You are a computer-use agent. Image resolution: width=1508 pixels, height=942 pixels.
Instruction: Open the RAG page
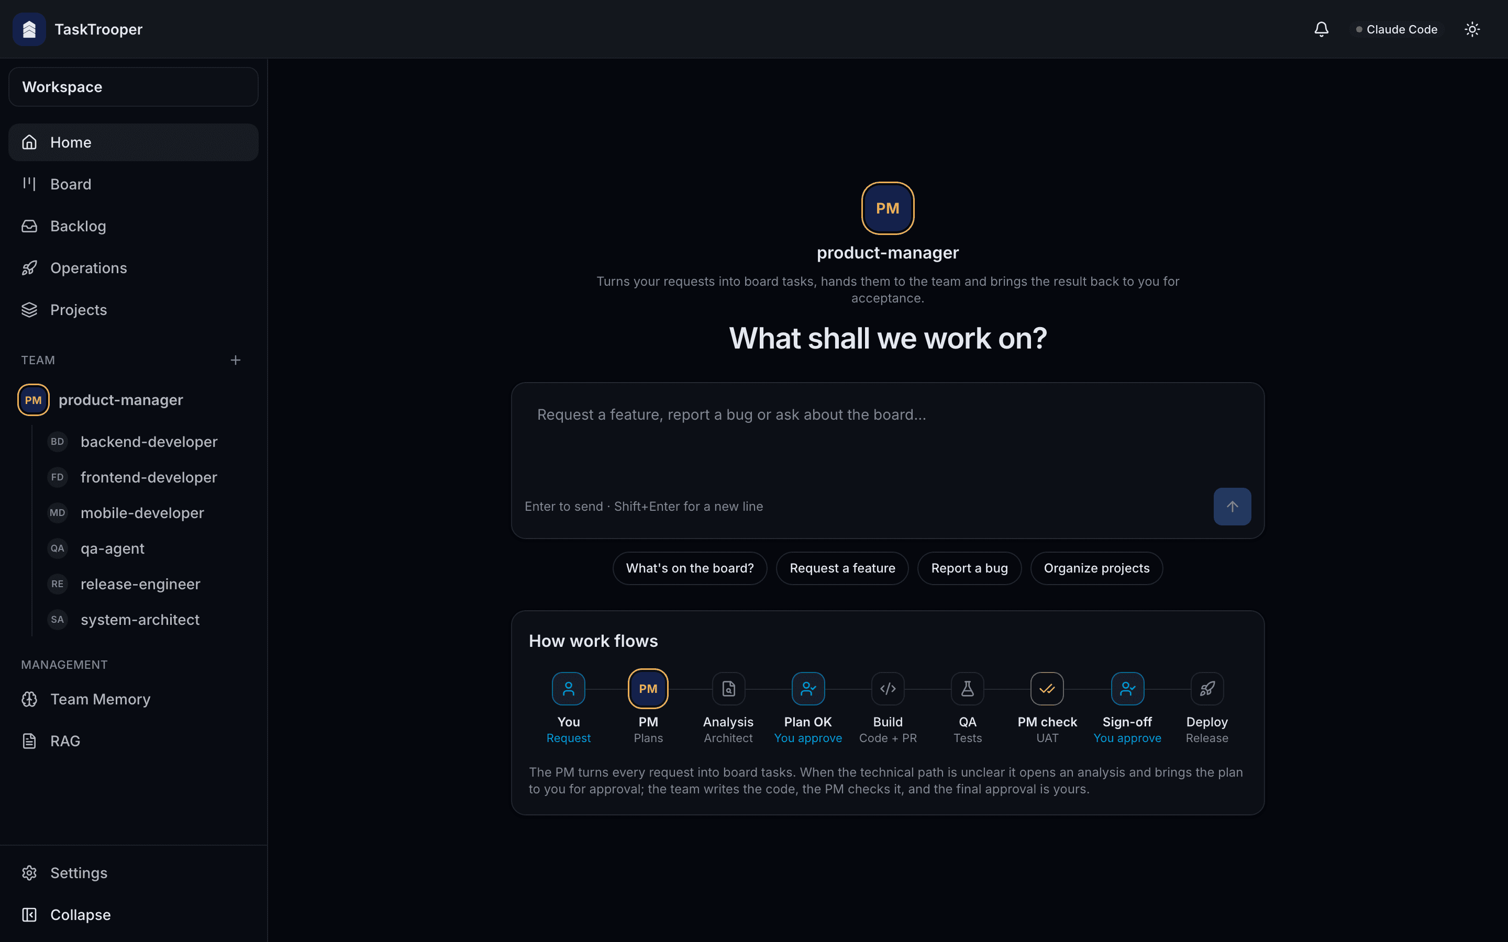coord(134,741)
